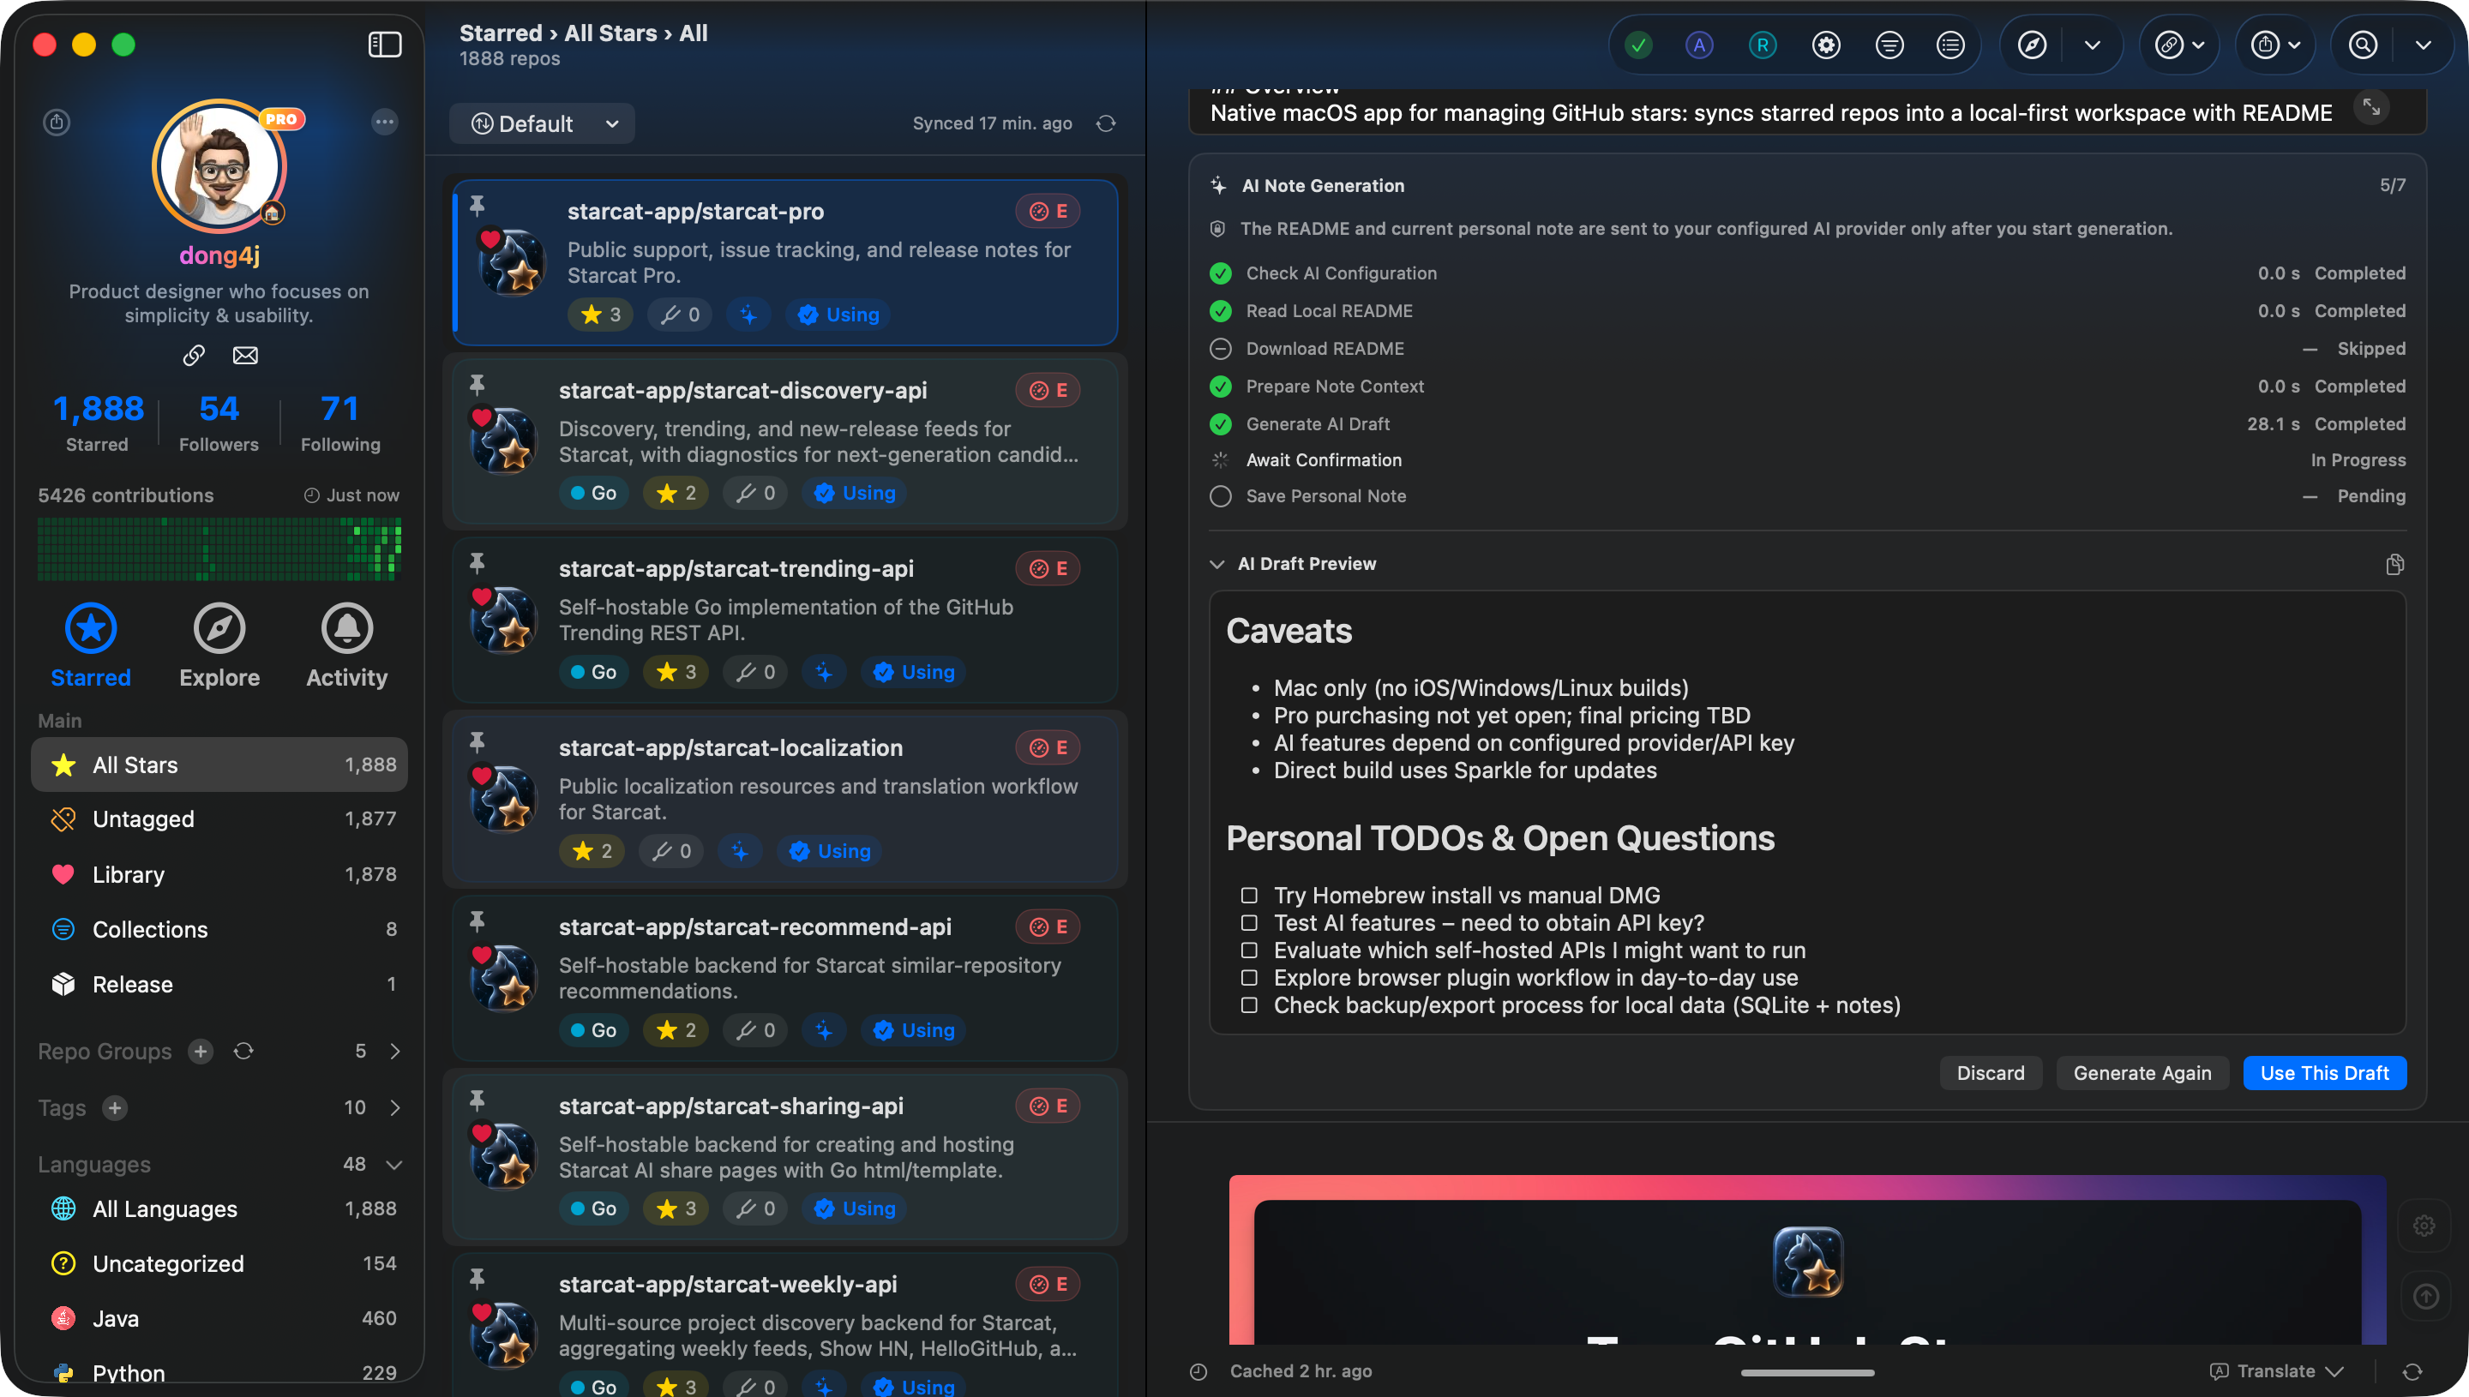This screenshot has height=1397, width=2469.
Task: Expand the Repo Groups section chevron
Action: (x=395, y=1052)
